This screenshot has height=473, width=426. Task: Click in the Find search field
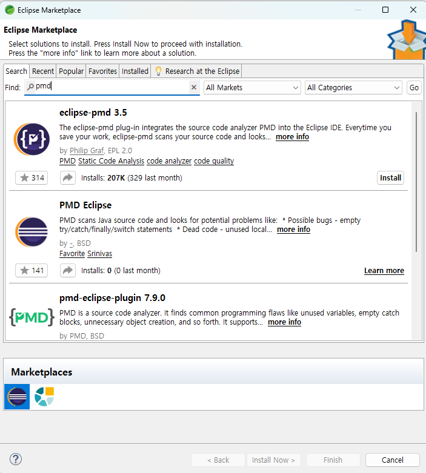tap(111, 87)
